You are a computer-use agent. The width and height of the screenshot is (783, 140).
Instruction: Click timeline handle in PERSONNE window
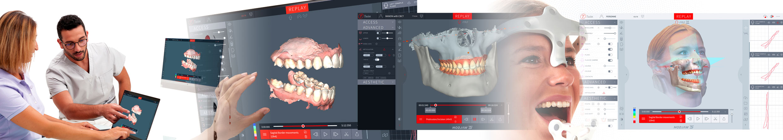click(679, 112)
